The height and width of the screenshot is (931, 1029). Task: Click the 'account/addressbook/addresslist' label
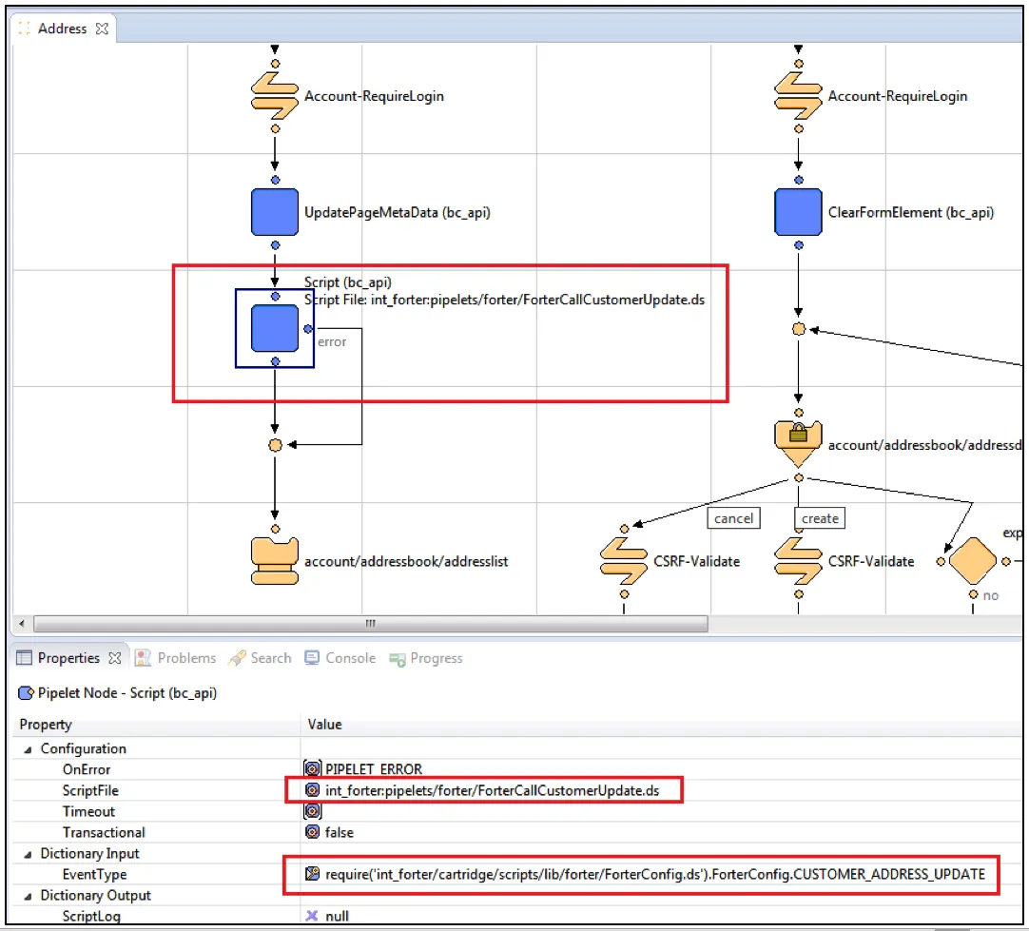(405, 561)
